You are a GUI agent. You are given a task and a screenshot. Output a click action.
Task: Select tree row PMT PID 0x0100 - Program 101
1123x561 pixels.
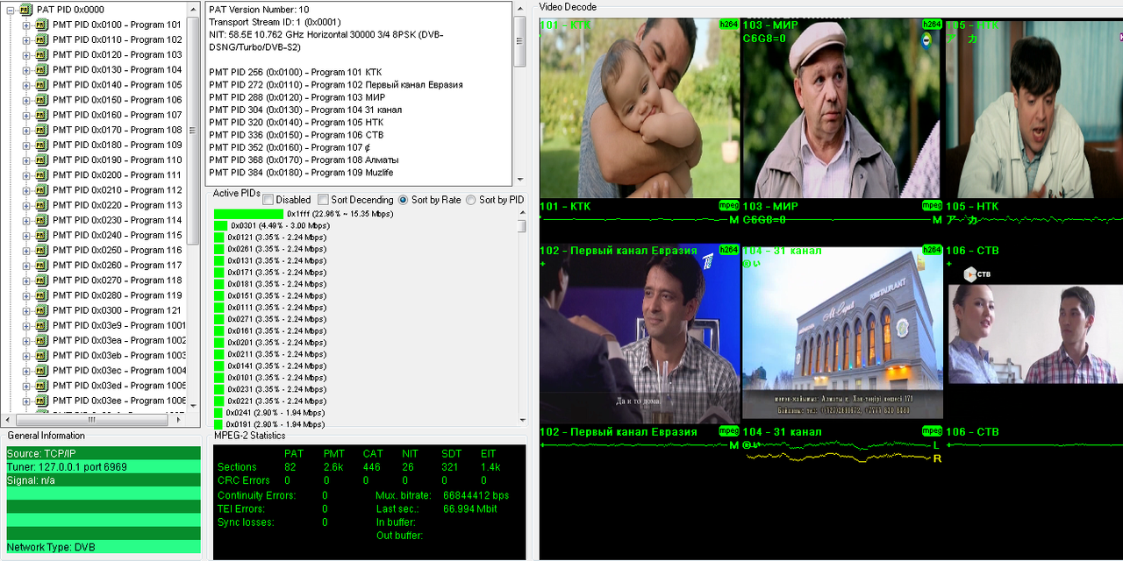[117, 25]
